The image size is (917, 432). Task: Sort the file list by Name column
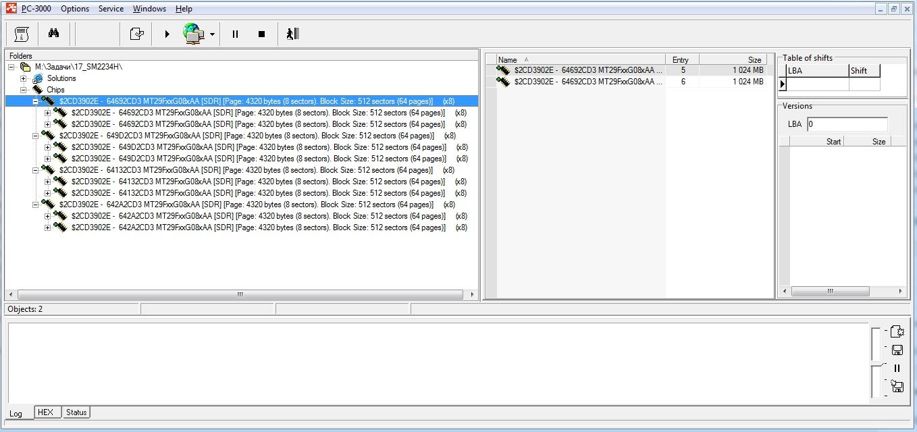(580, 59)
